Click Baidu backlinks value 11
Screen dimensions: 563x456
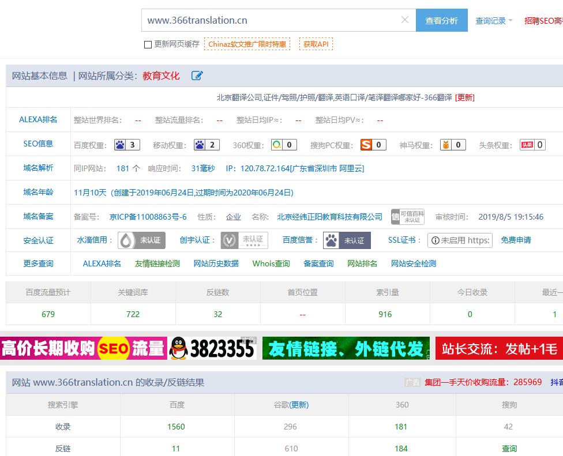(x=175, y=449)
